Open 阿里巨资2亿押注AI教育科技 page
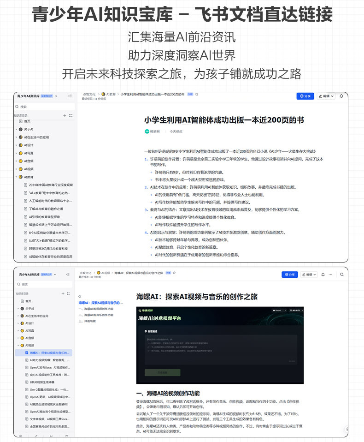This screenshot has height=442, width=364. pos(48,249)
